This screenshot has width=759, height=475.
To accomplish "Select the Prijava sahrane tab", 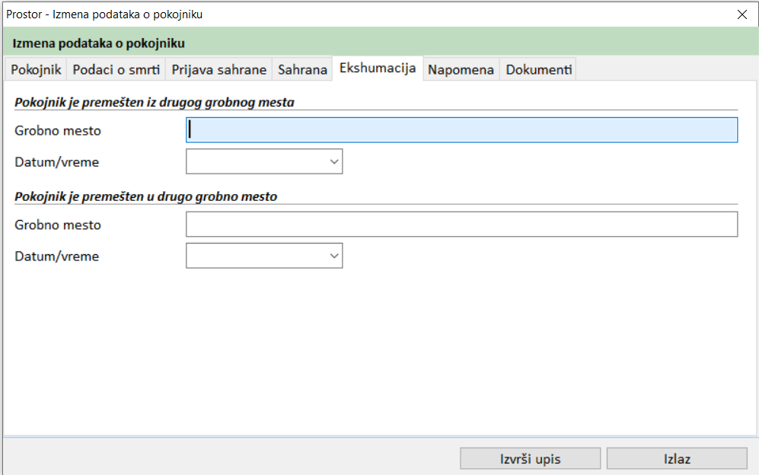I will pos(219,69).
